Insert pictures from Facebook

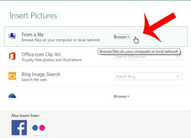click(x=19, y=128)
